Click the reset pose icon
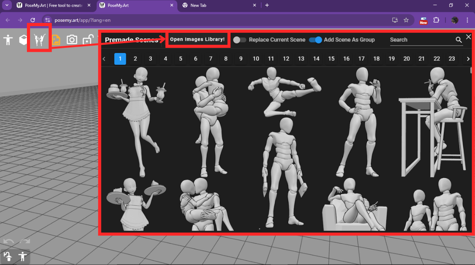This screenshot has width=475, height=265. (8, 256)
